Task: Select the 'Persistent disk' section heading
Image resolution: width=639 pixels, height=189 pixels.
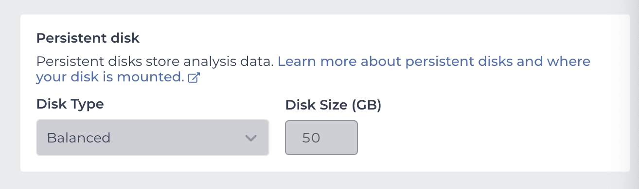Action: (88, 38)
